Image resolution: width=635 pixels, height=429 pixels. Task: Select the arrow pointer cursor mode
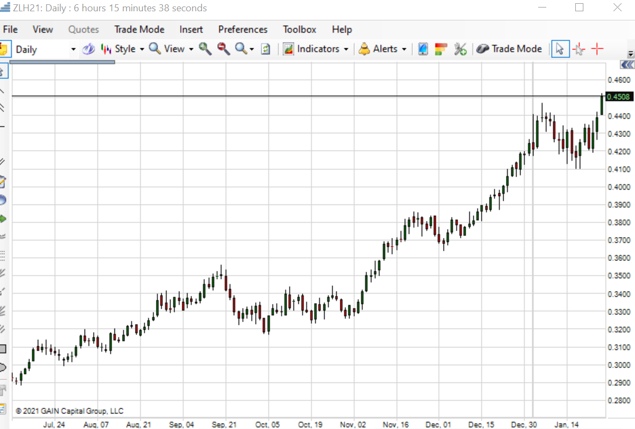tap(560, 49)
